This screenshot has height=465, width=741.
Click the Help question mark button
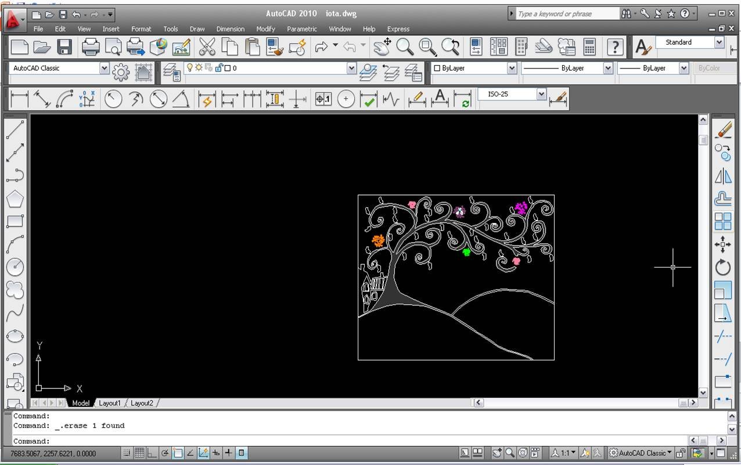615,46
